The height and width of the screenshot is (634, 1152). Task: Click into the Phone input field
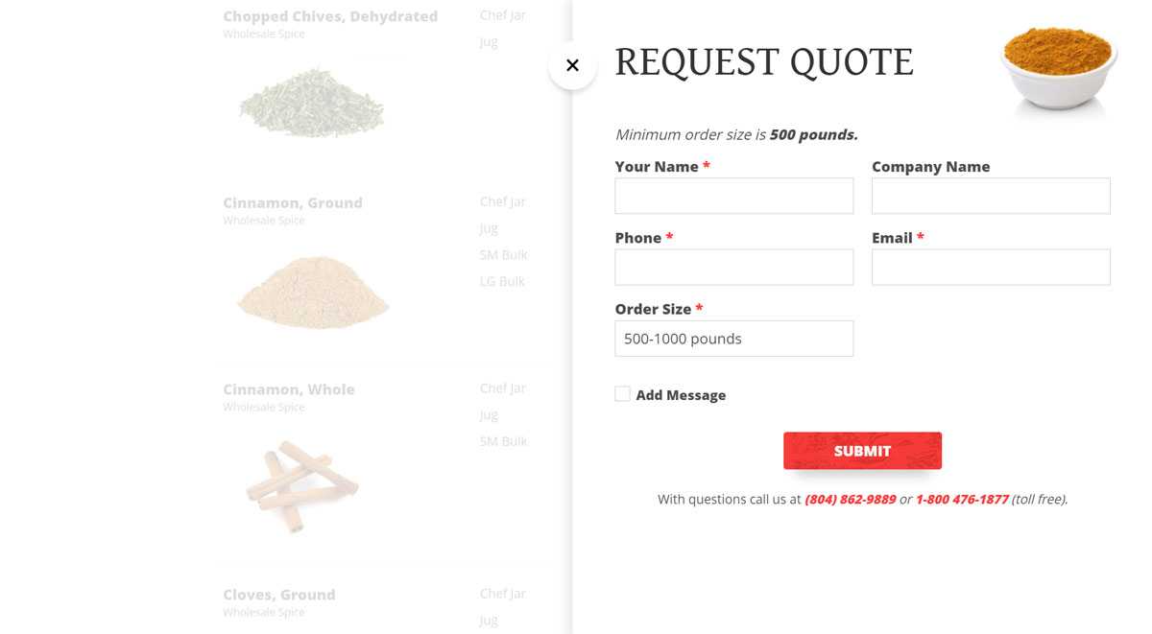(x=733, y=267)
